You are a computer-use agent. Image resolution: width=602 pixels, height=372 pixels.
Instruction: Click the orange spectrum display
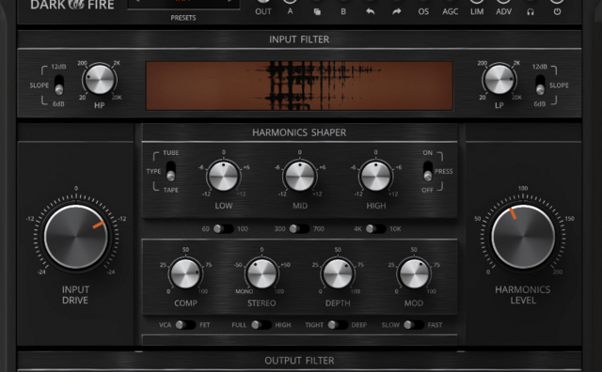click(x=299, y=85)
